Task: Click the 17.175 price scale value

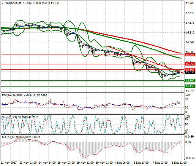Action: coord(190,23)
